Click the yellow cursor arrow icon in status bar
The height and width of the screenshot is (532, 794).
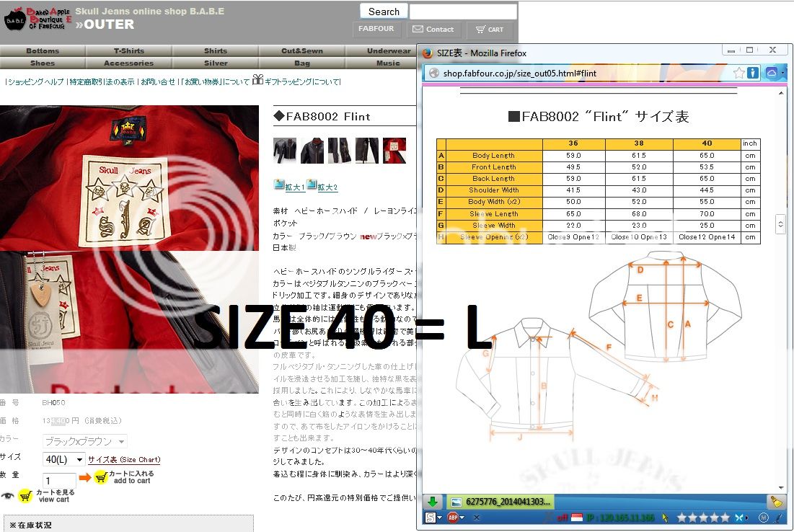666,518
